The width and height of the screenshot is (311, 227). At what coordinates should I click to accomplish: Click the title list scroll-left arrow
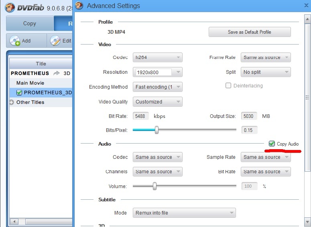coord(14,221)
